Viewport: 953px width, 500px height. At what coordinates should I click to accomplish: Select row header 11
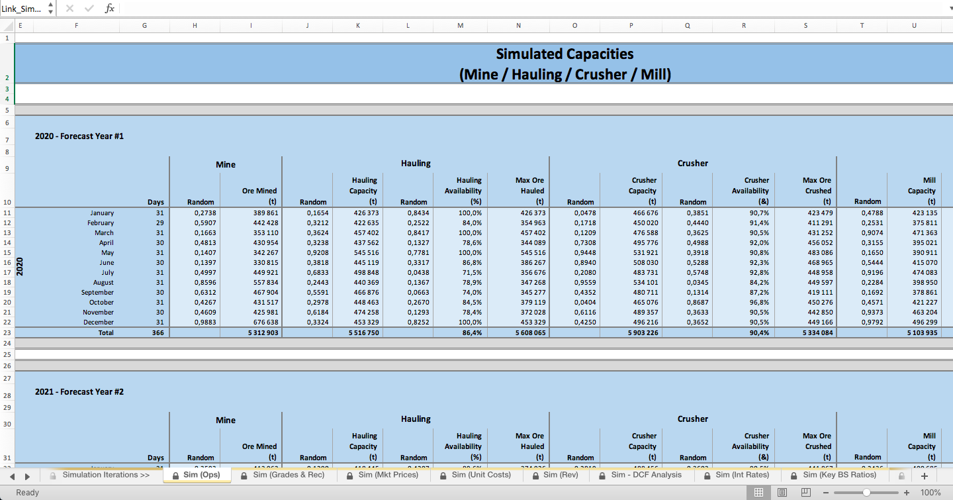[7, 213]
